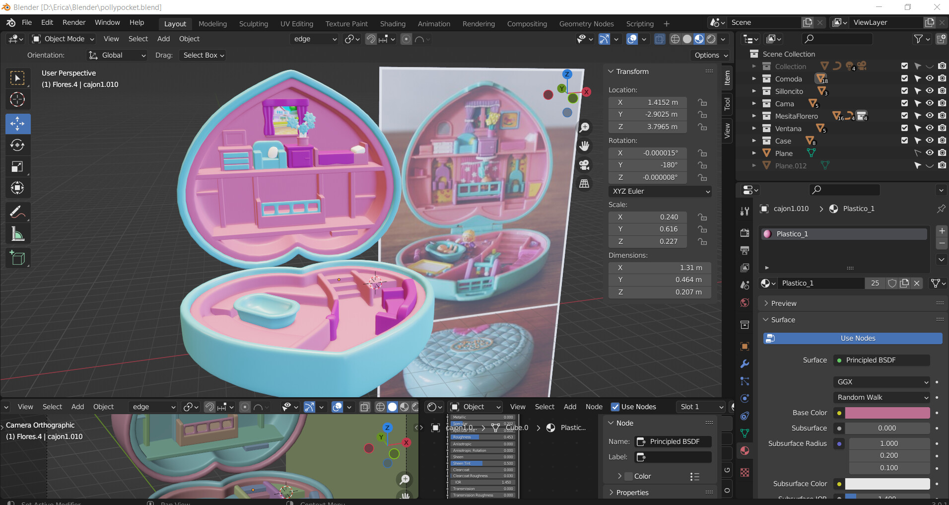
Task: Select the Scale tool
Action: pos(17,166)
